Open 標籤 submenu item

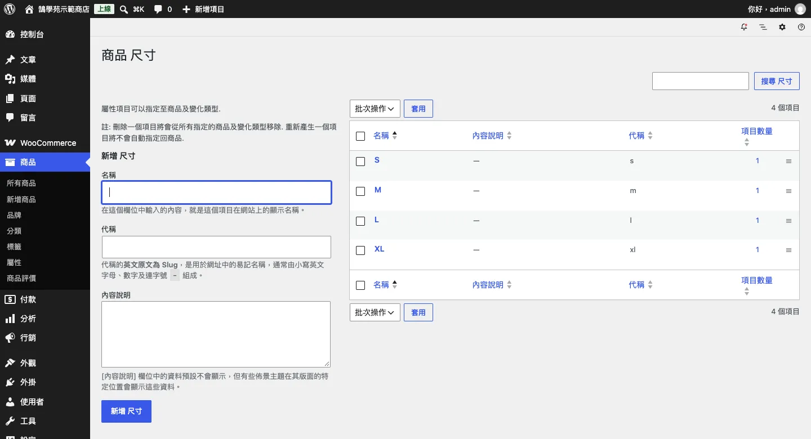14,247
